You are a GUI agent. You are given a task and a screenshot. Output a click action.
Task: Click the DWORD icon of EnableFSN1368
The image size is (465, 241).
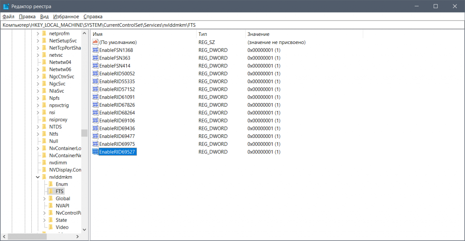95,50
